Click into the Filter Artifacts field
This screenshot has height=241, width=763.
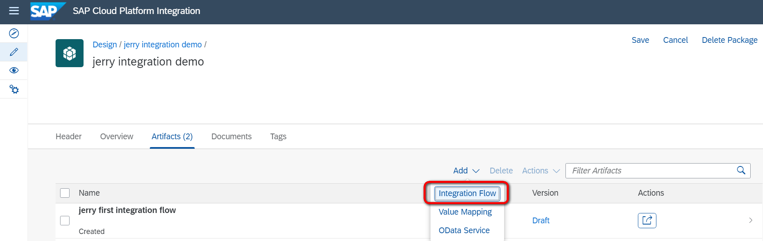(x=650, y=171)
